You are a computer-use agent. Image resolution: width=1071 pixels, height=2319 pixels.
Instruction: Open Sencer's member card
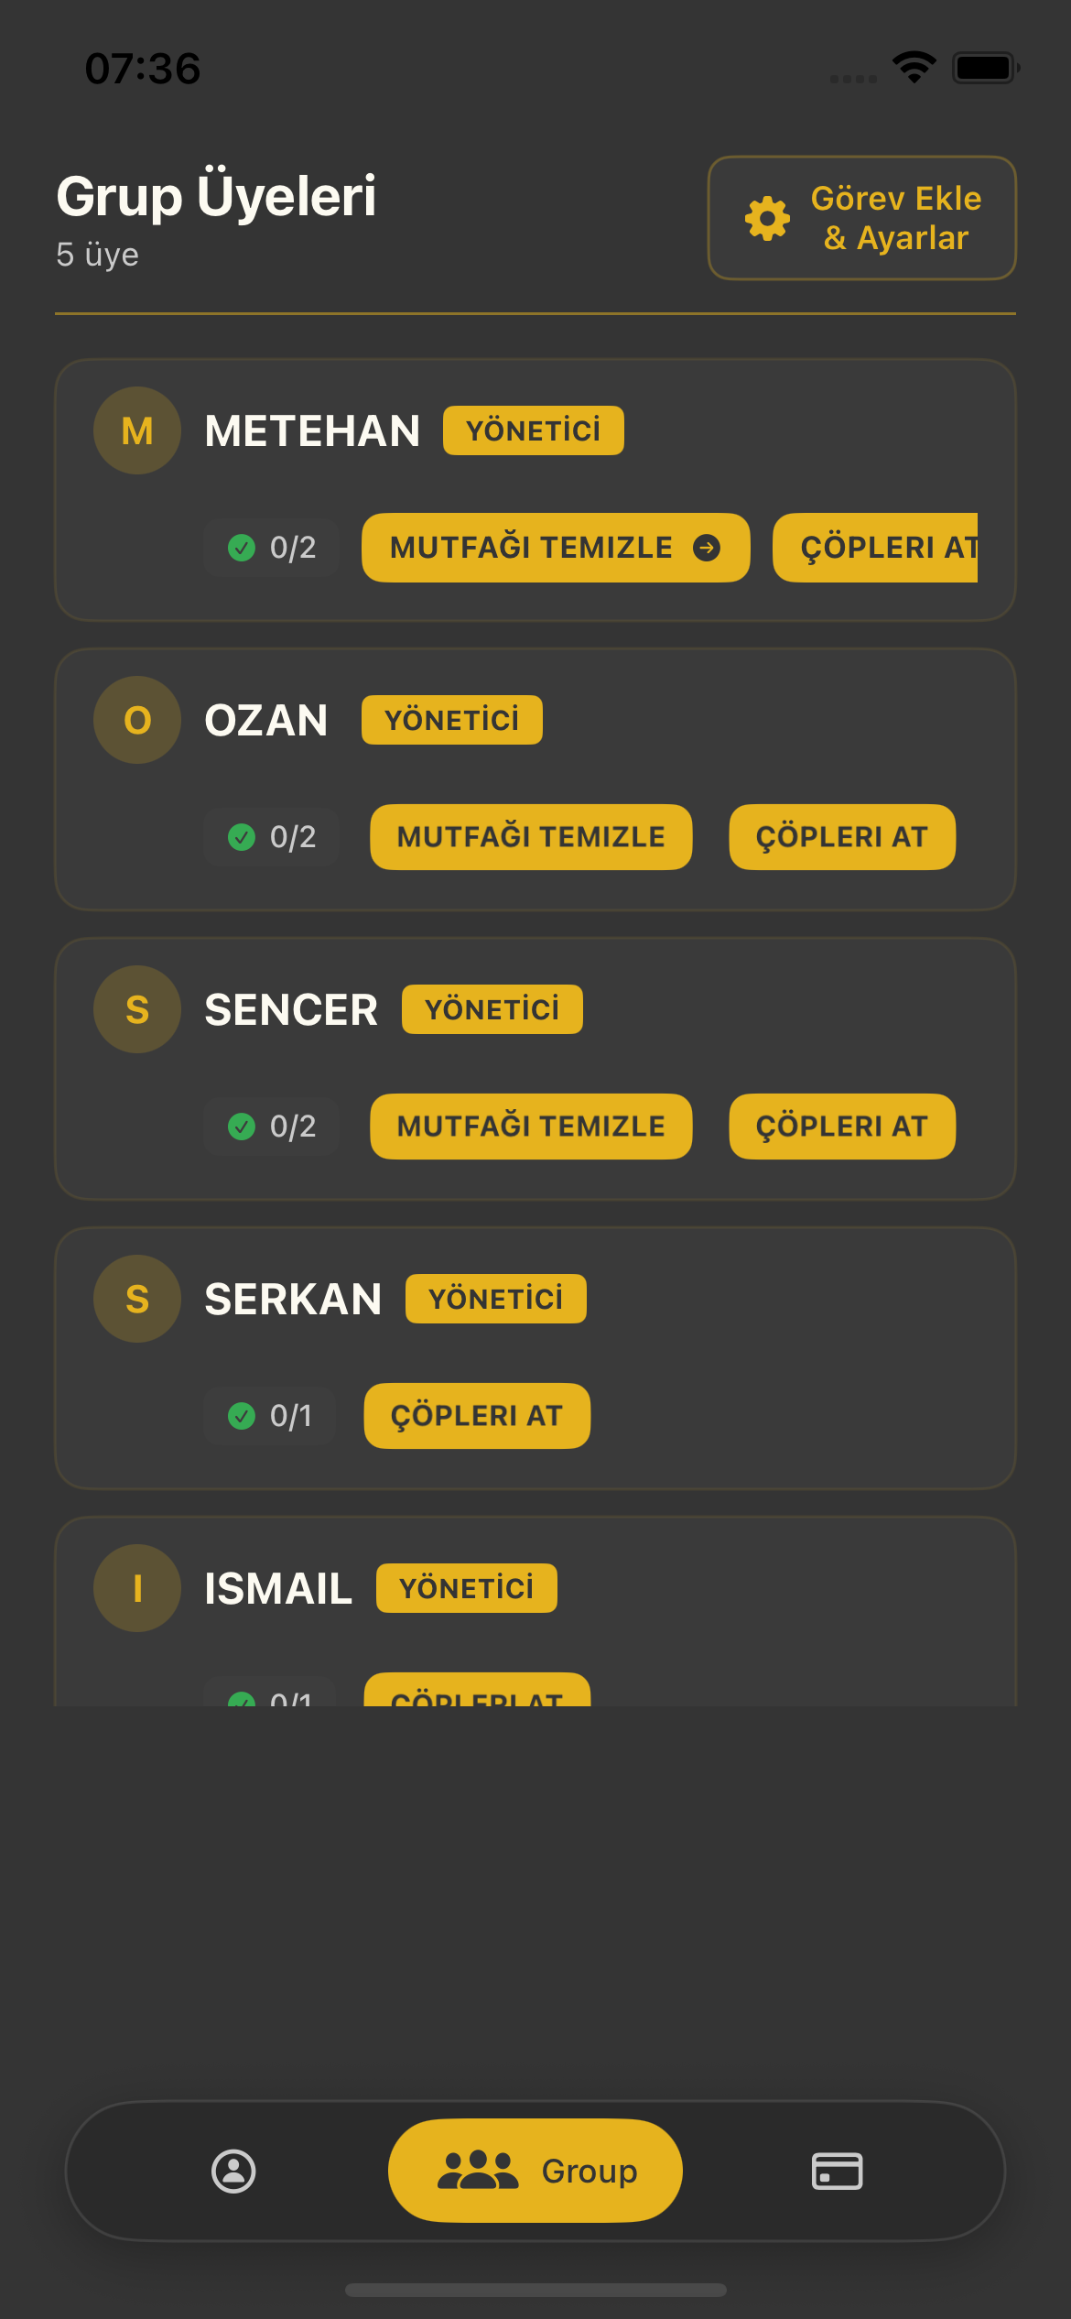[535, 1067]
